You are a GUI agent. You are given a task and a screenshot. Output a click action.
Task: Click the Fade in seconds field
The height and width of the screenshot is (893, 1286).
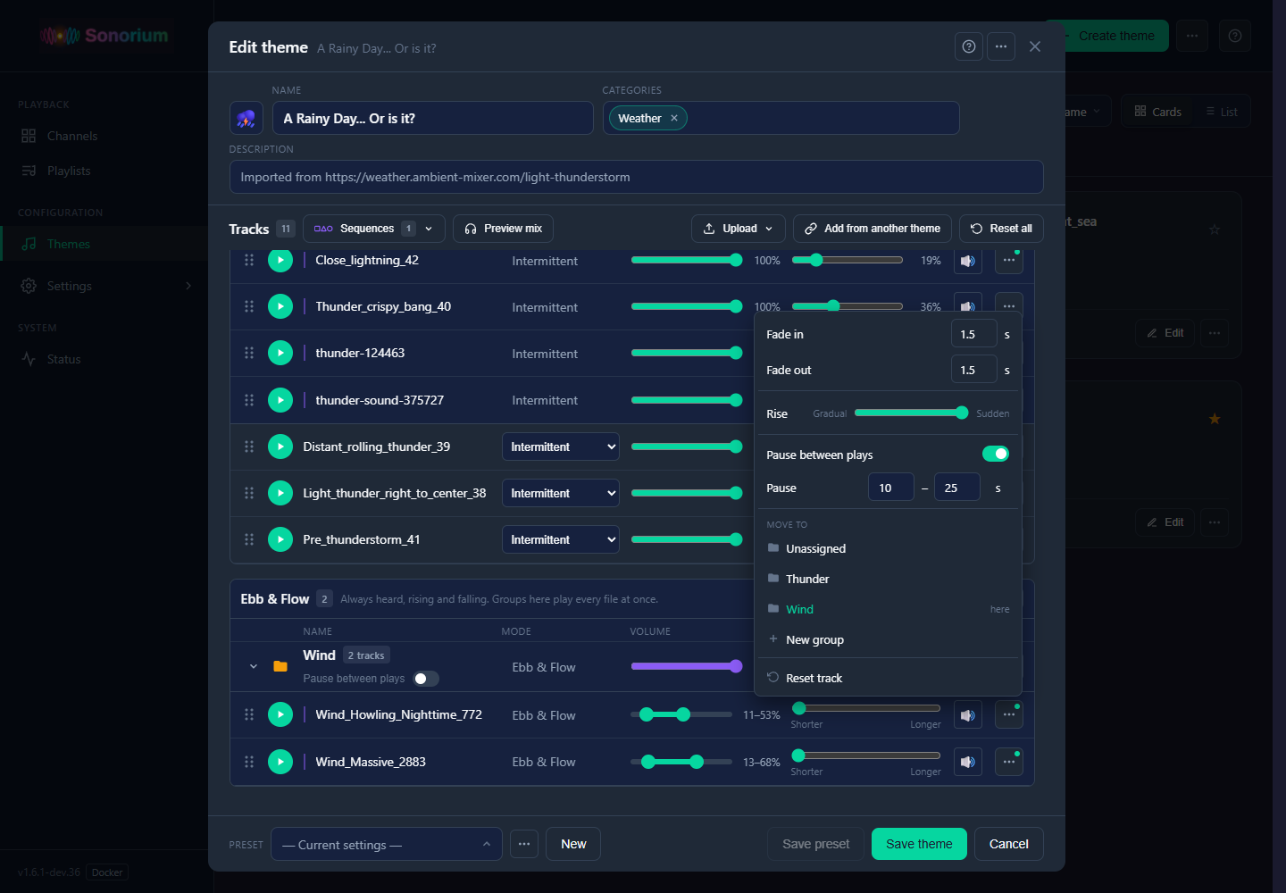coord(974,334)
